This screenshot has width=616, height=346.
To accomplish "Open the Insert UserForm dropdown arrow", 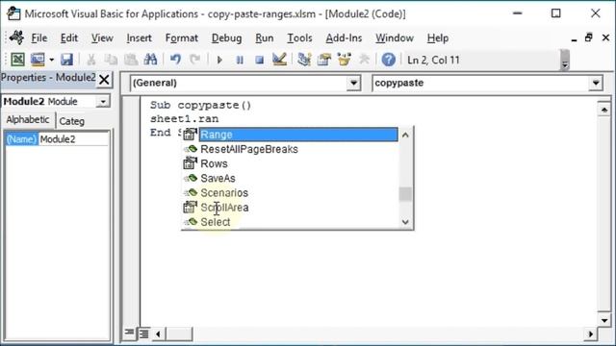I will [51, 60].
